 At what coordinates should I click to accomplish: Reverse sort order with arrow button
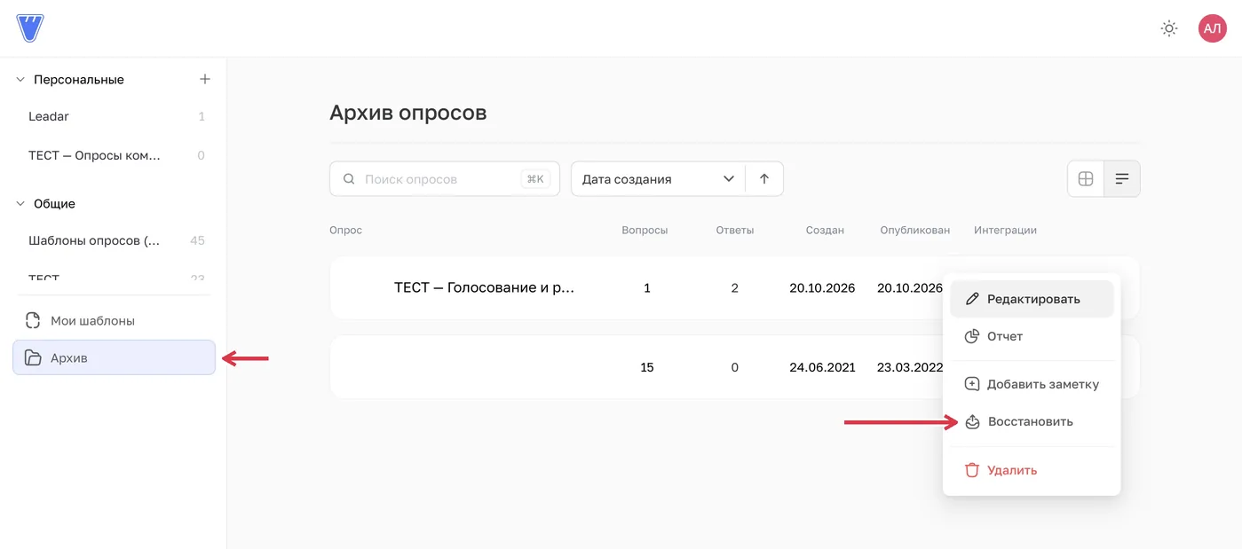(x=764, y=178)
